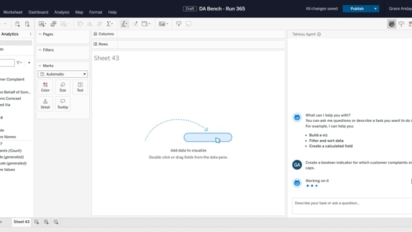Open the fit view dropdown icon
The width and height of the screenshot is (412, 232).
pos(146,24)
